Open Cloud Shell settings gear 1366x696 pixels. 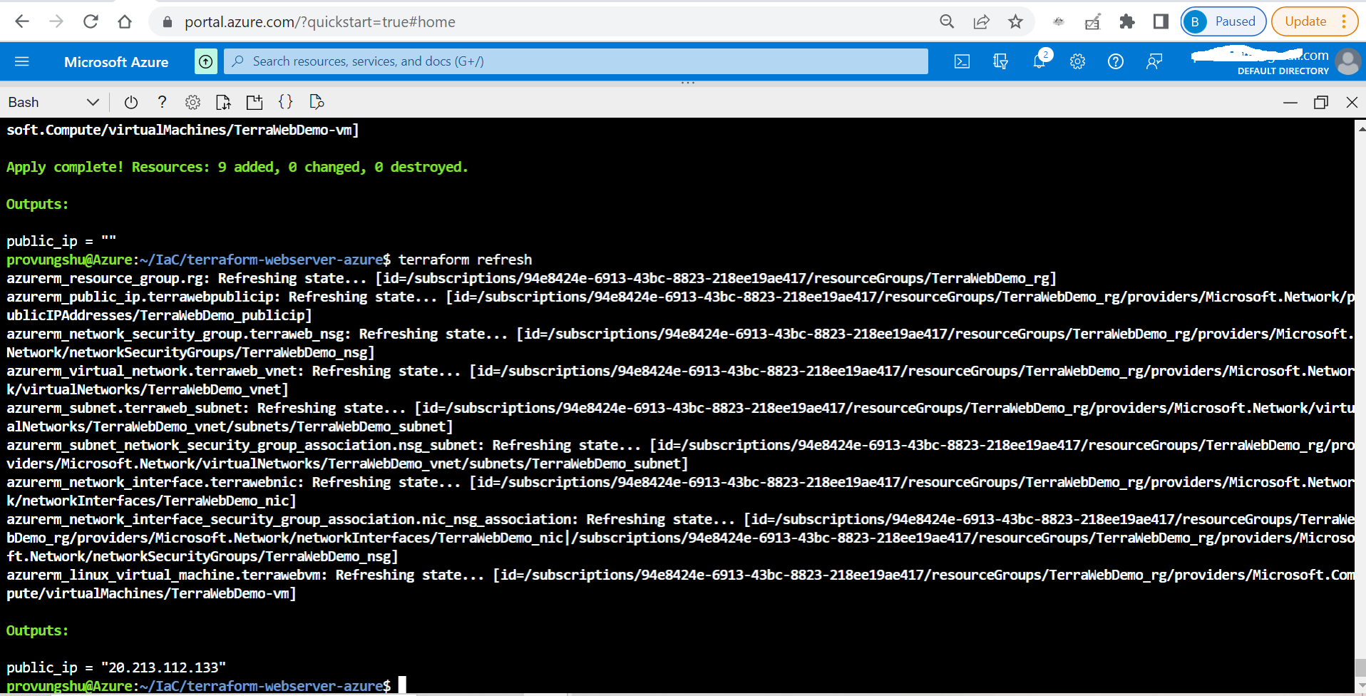coord(192,102)
